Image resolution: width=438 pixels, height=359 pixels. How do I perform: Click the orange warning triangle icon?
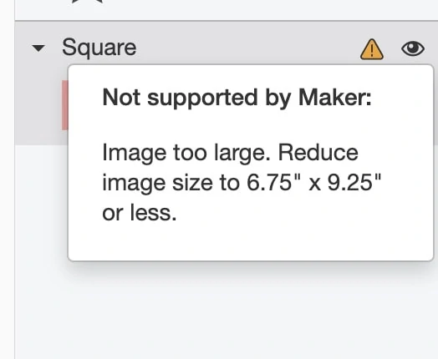[x=372, y=49]
